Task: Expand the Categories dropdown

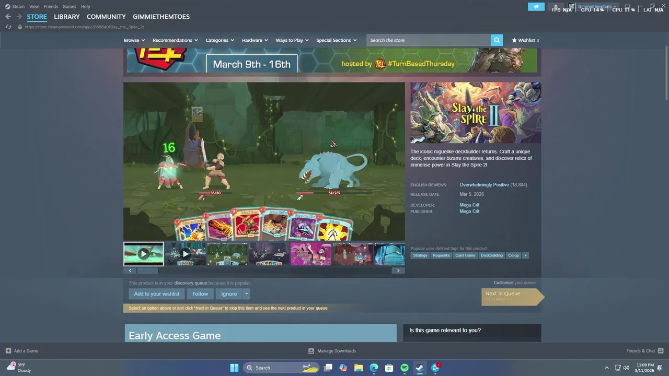Action: 220,40
